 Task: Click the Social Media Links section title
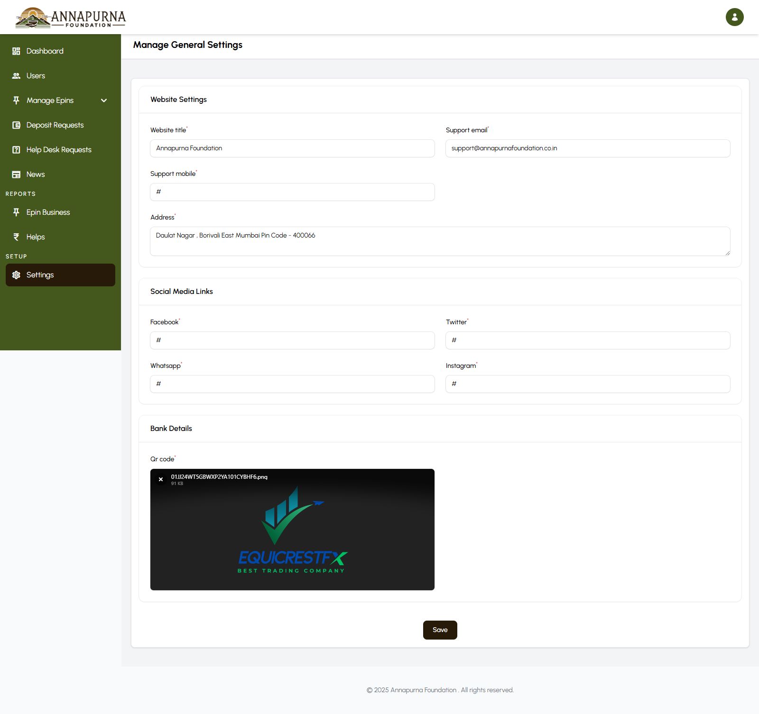(x=182, y=292)
